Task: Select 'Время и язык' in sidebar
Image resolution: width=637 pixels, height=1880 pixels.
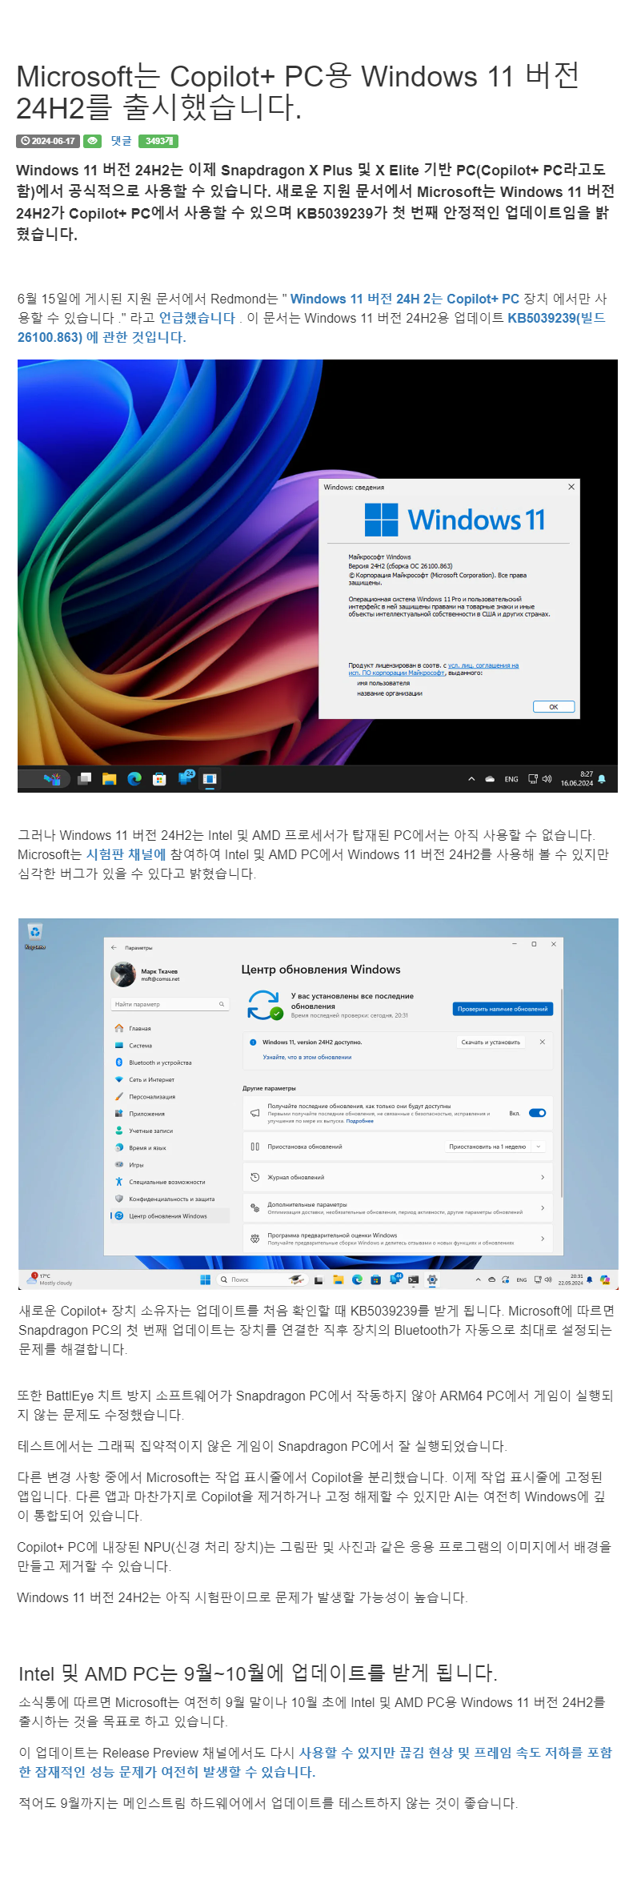Action: (170, 1147)
